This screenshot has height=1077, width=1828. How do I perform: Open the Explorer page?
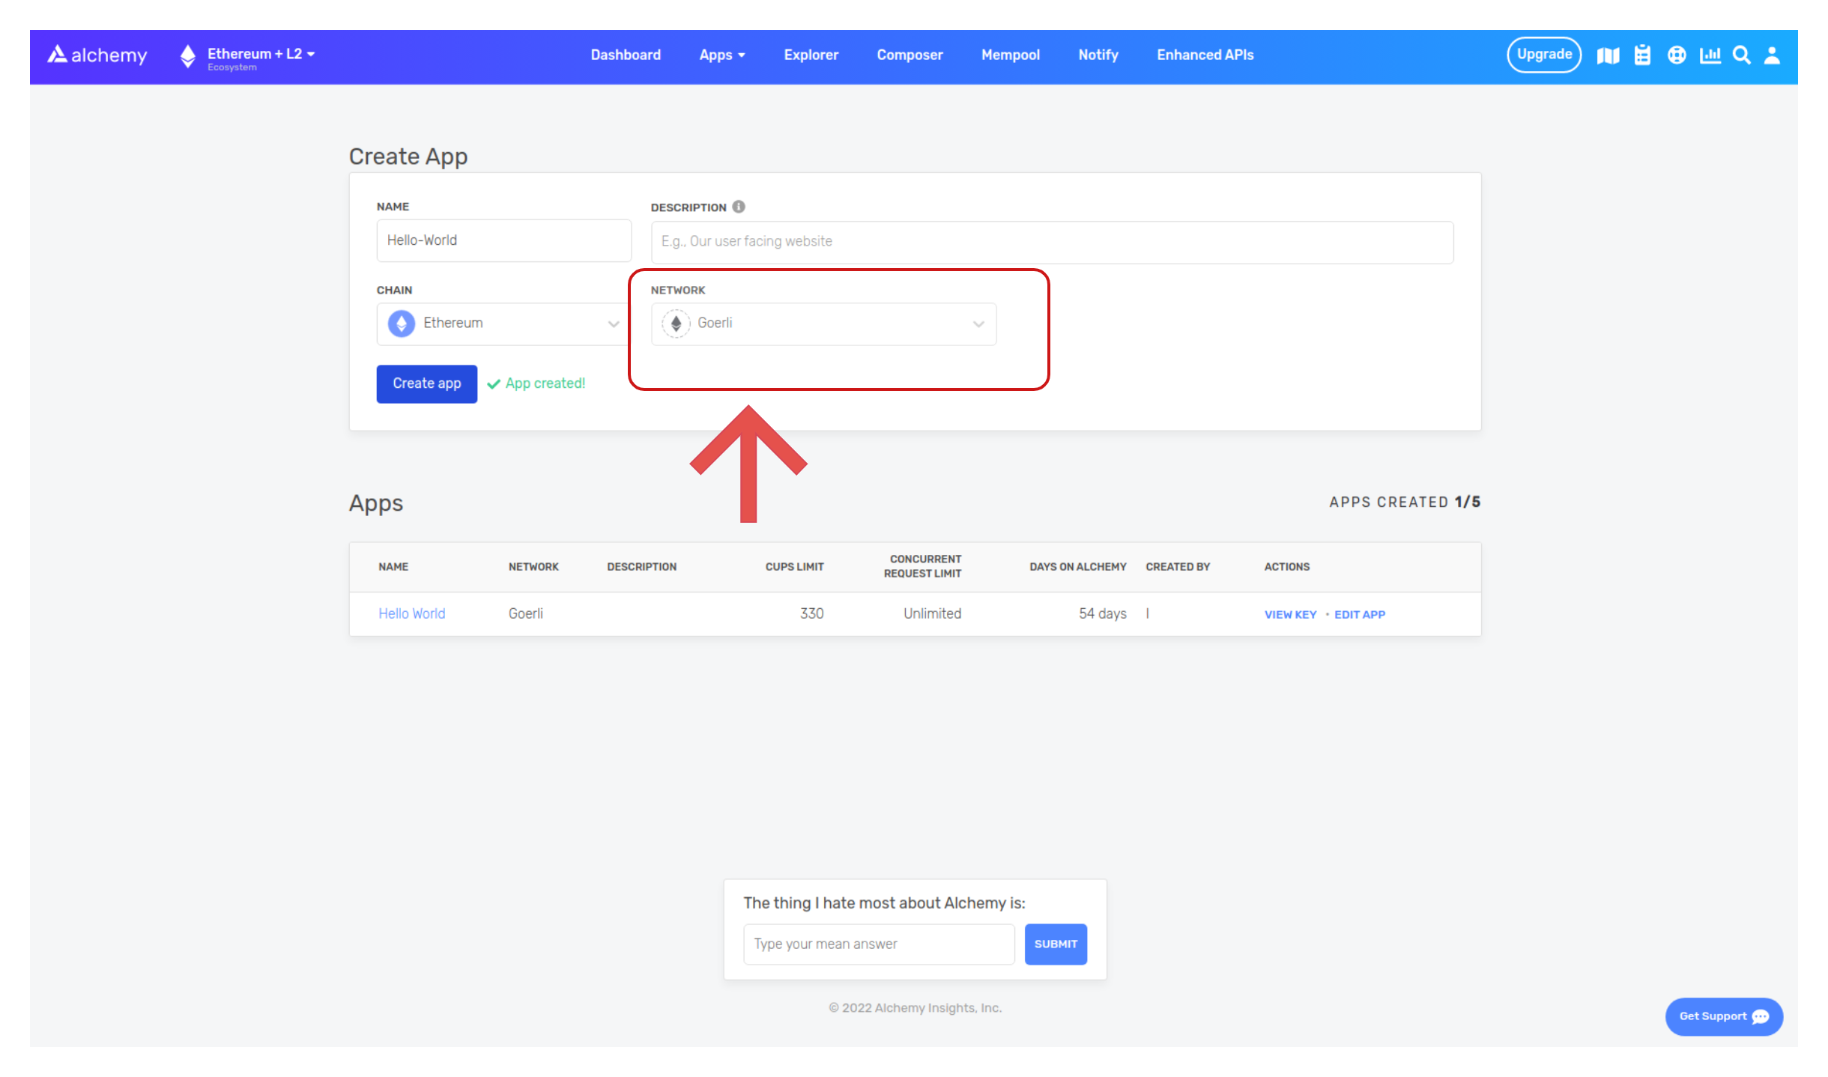811,55
